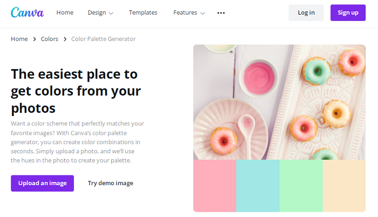This screenshot has width=378, height=217.
Task: Choose the mint green color swatch
Action: (x=301, y=186)
